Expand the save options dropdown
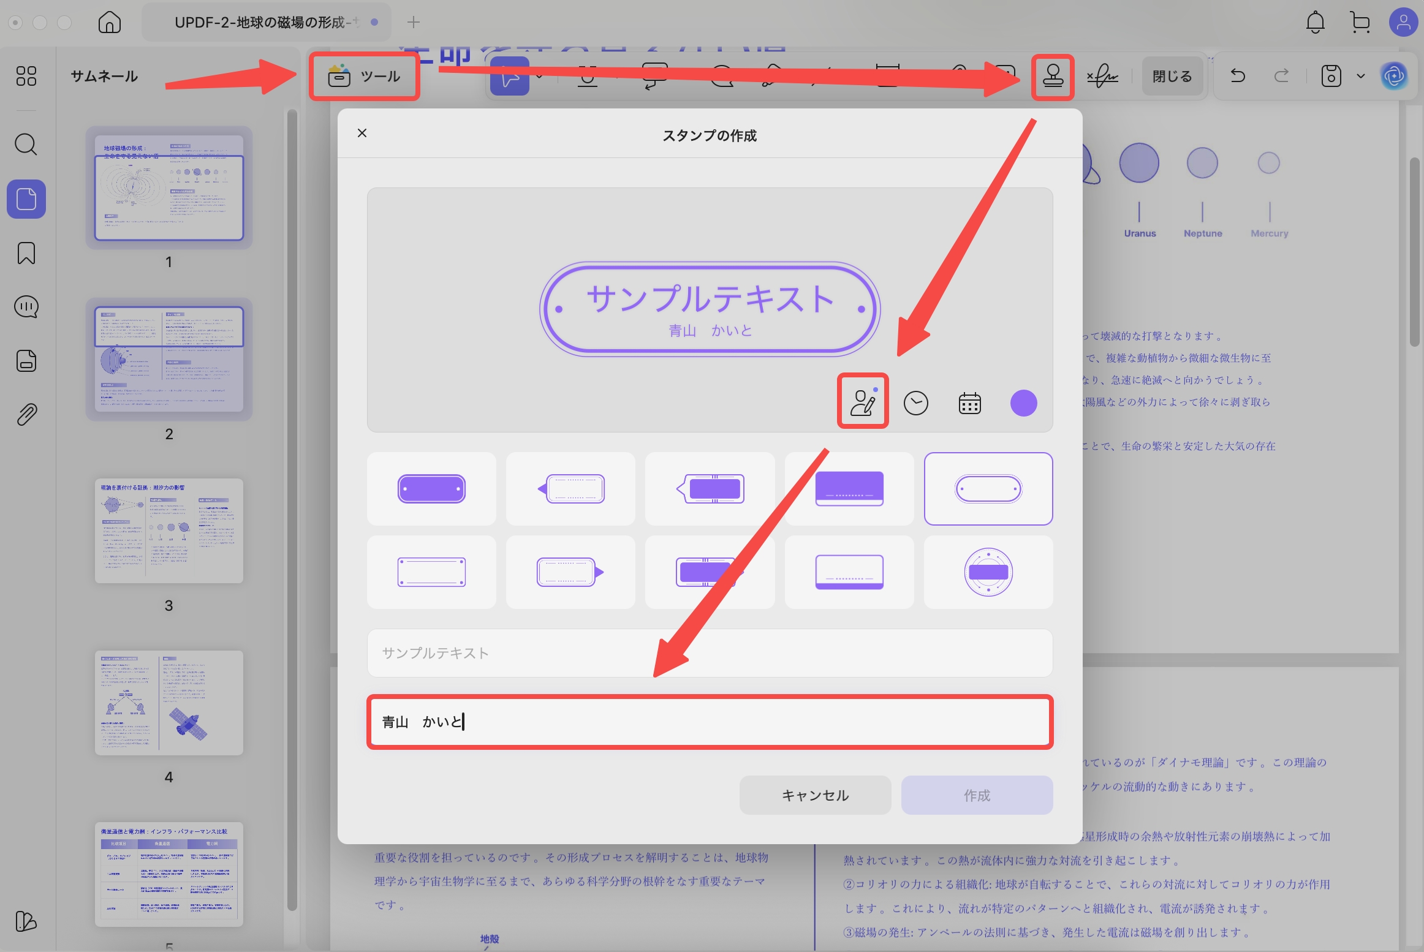This screenshot has width=1424, height=952. coord(1360,76)
